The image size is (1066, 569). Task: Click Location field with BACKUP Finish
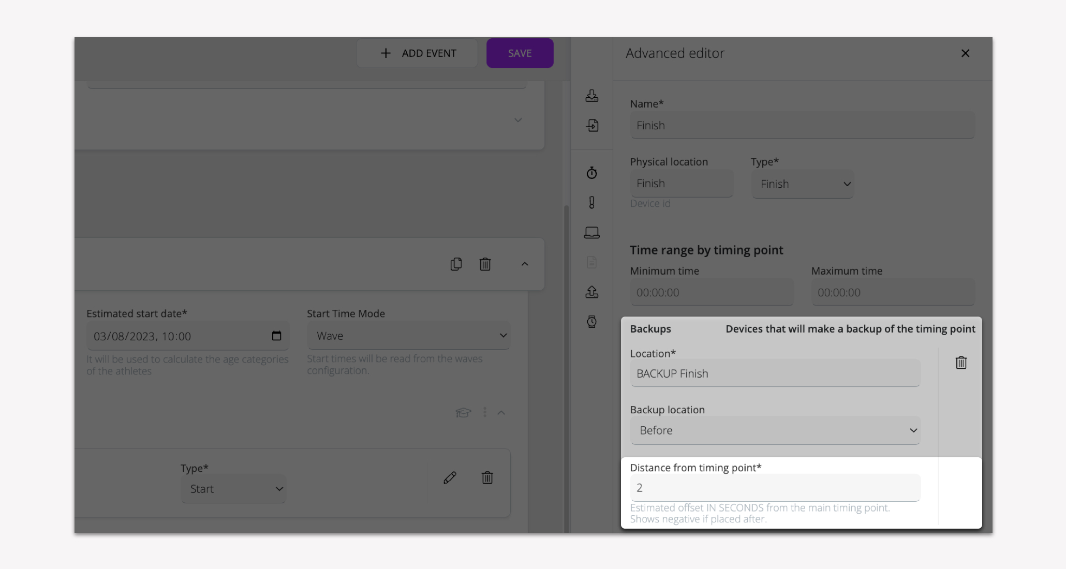[x=775, y=373]
